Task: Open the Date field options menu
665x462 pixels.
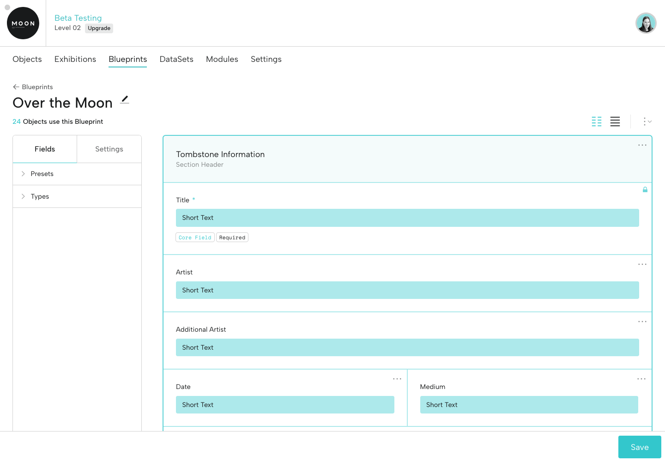Action: pos(397,379)
